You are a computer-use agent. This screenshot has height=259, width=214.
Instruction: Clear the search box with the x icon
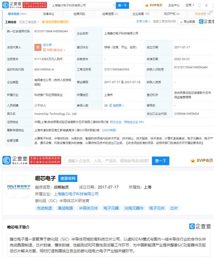pos(114,5)
